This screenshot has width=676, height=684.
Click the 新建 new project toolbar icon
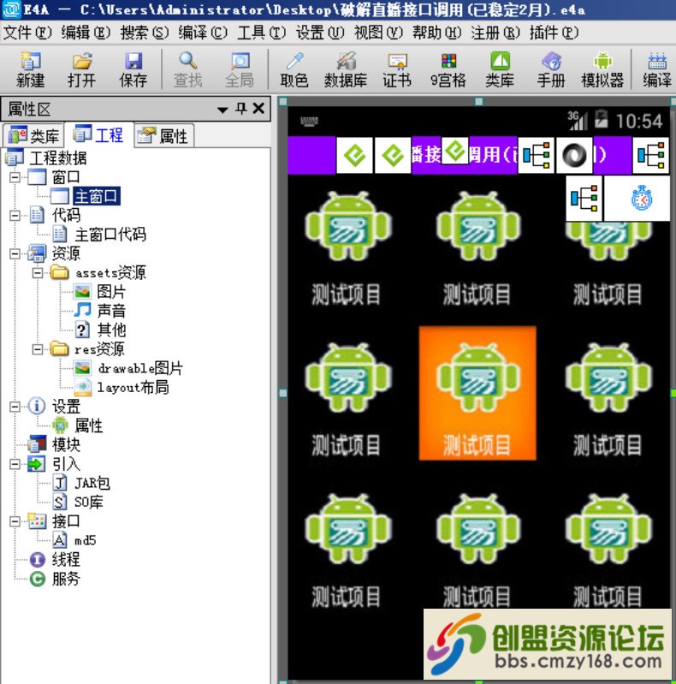pos(30,70)
